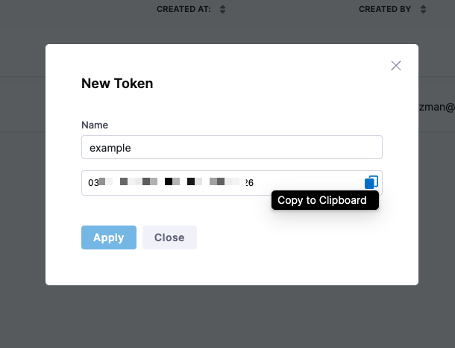The height and width of the screenshot is (348, 455).
Task: Click the Apply button
Action: [x=109, y=237]
